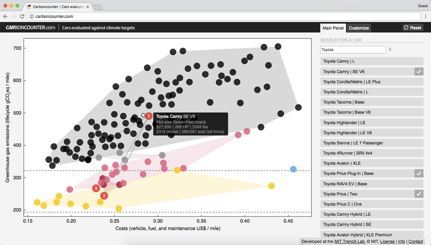Select the Carboncounter browser tab
The height and width of the screenshot is (245, 431).
[58, 7]
